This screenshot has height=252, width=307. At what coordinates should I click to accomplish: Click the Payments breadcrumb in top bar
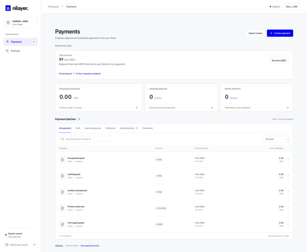[71, 7]
